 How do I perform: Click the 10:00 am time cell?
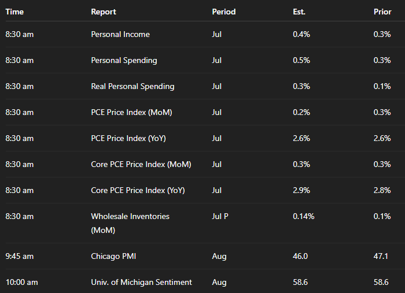point(22,283)
